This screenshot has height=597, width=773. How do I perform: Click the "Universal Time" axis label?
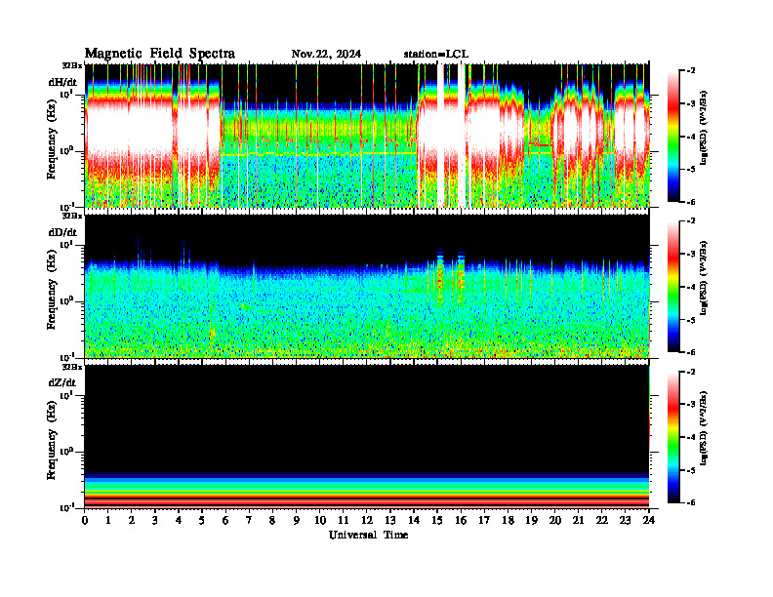[x=368, y=535]
